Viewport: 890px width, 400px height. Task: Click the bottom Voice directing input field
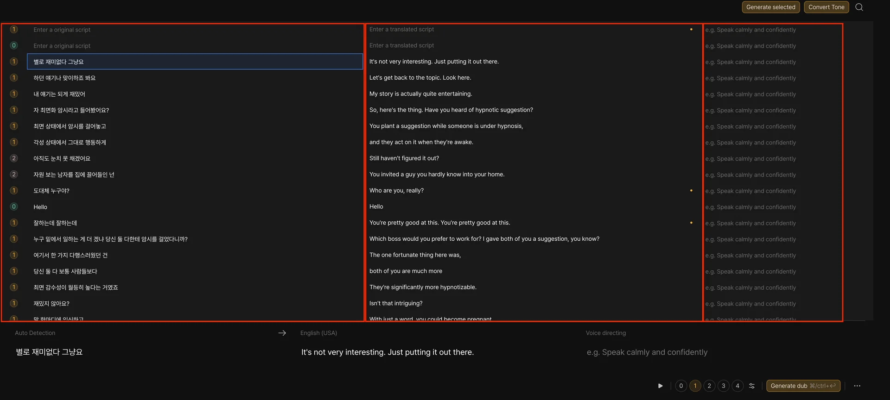click(x=647, y=352)
